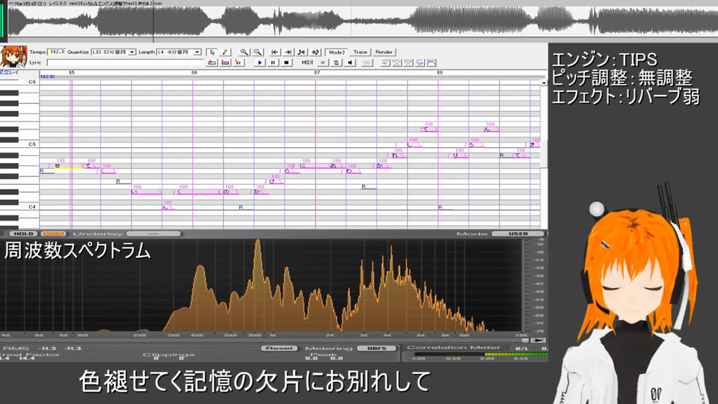Click the previous note navigation icon

[x=301, y=52]
